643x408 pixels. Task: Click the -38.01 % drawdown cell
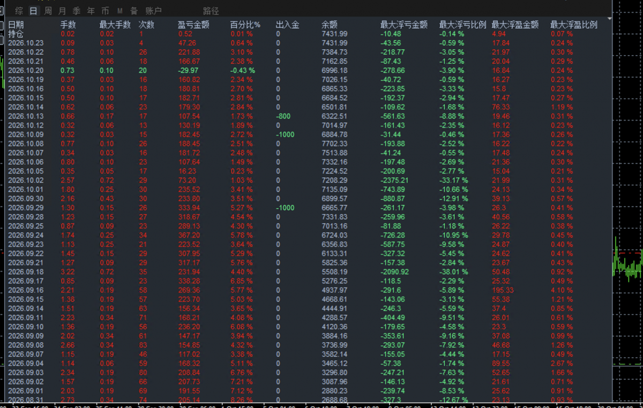(x=453, y=271)
